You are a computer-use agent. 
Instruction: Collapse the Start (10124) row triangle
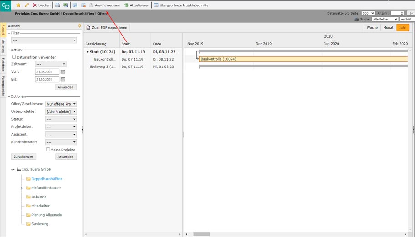(x=87, y=52)
